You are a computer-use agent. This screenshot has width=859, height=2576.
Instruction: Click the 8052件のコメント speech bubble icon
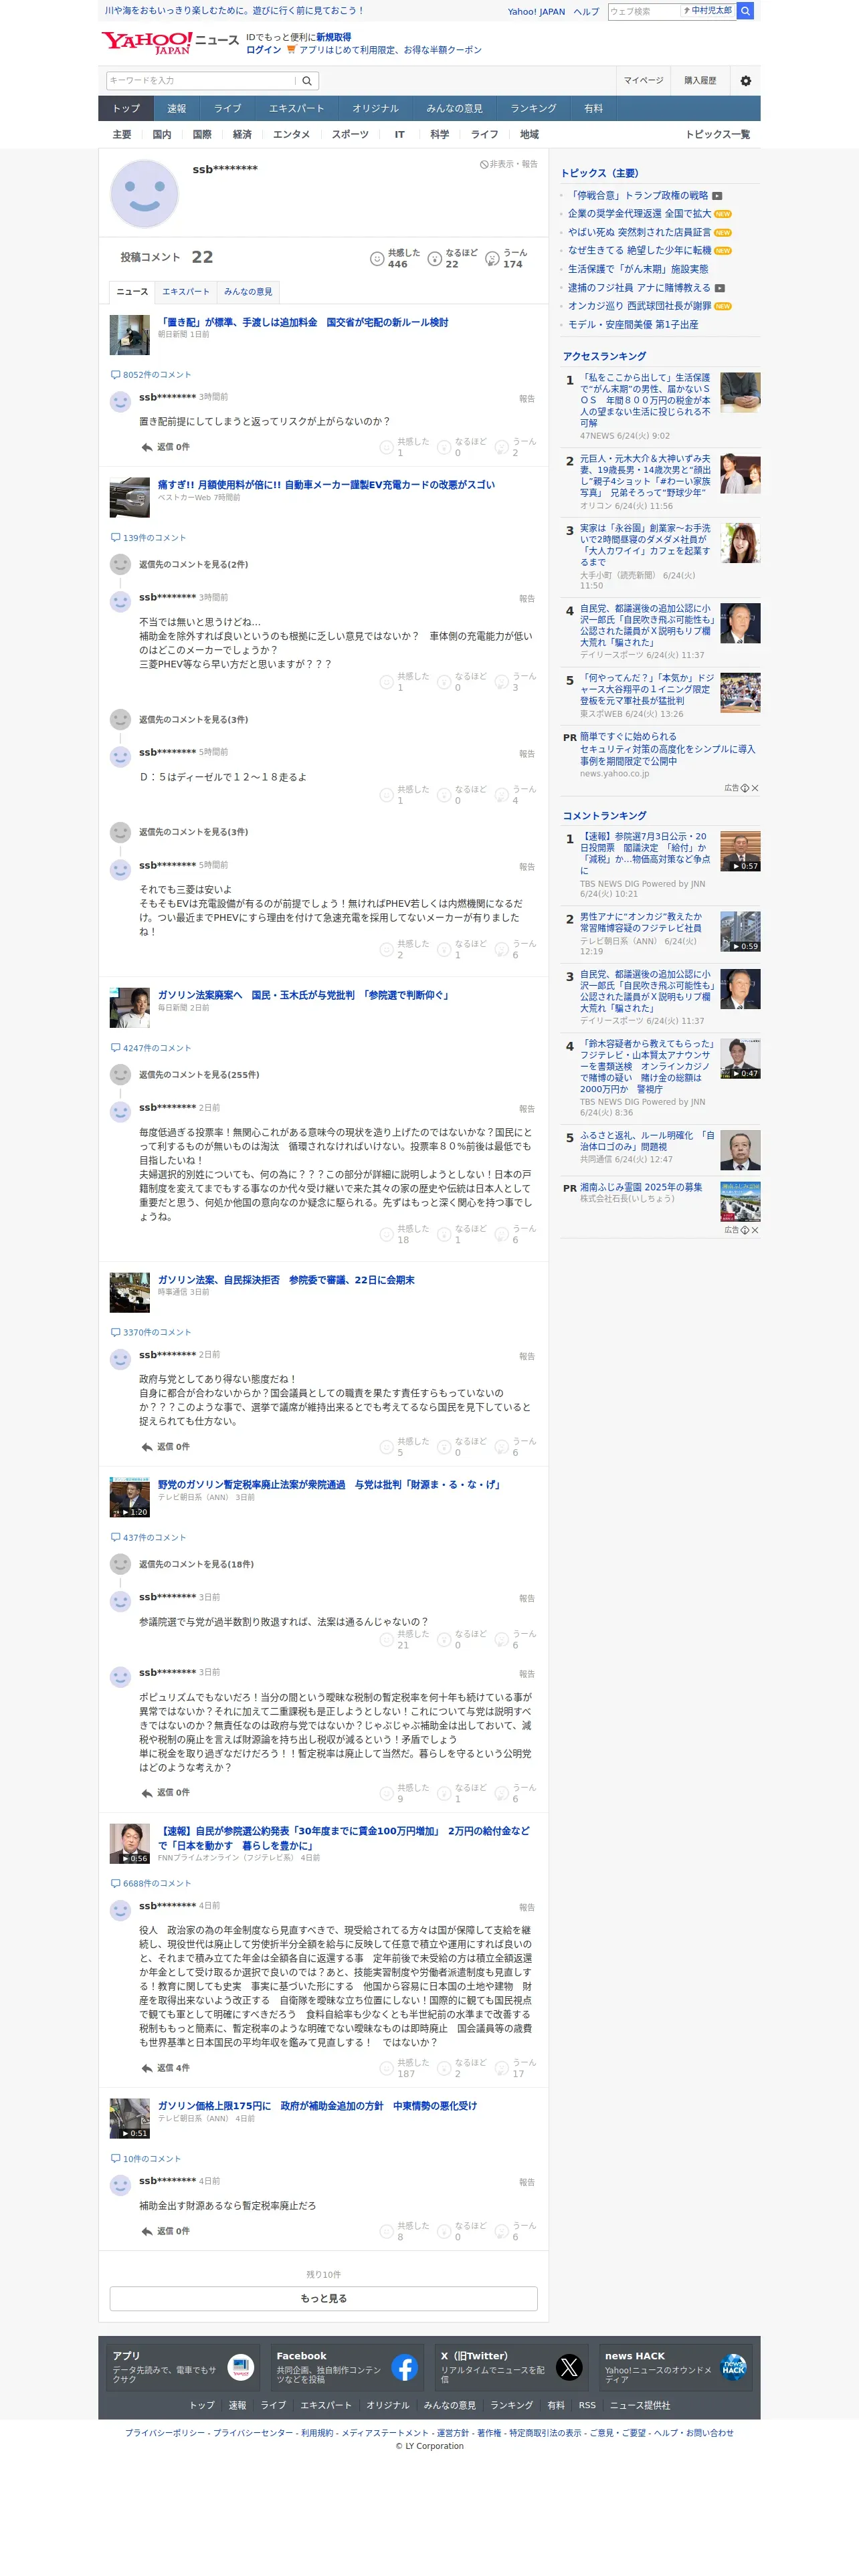115,375
